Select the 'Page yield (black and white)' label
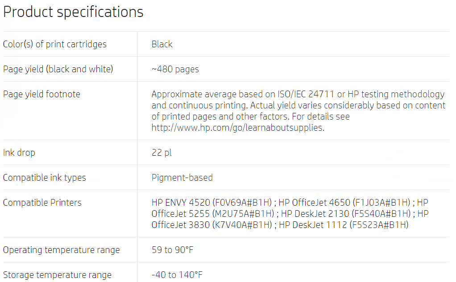This screenshot has width=456, height=282. [x=58, y=69]
